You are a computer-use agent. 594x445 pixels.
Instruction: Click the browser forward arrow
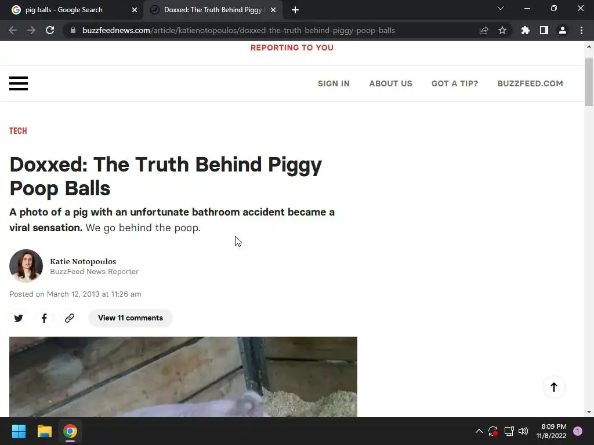(31, 30)
